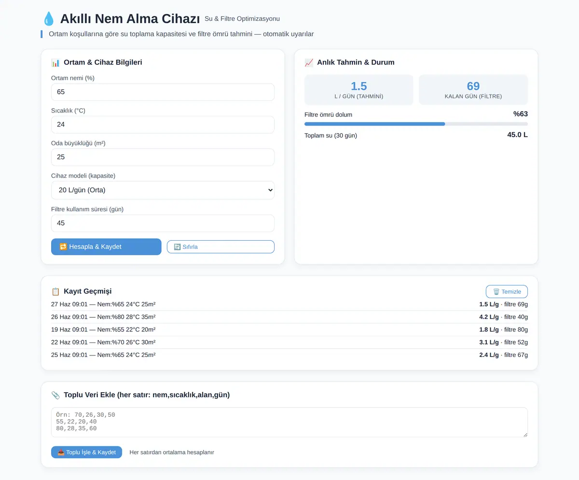Select the 22 Haz 3.1 L/g history row
Image resolution: width=579 pixels, height=480 pixels.
[289, 342]
